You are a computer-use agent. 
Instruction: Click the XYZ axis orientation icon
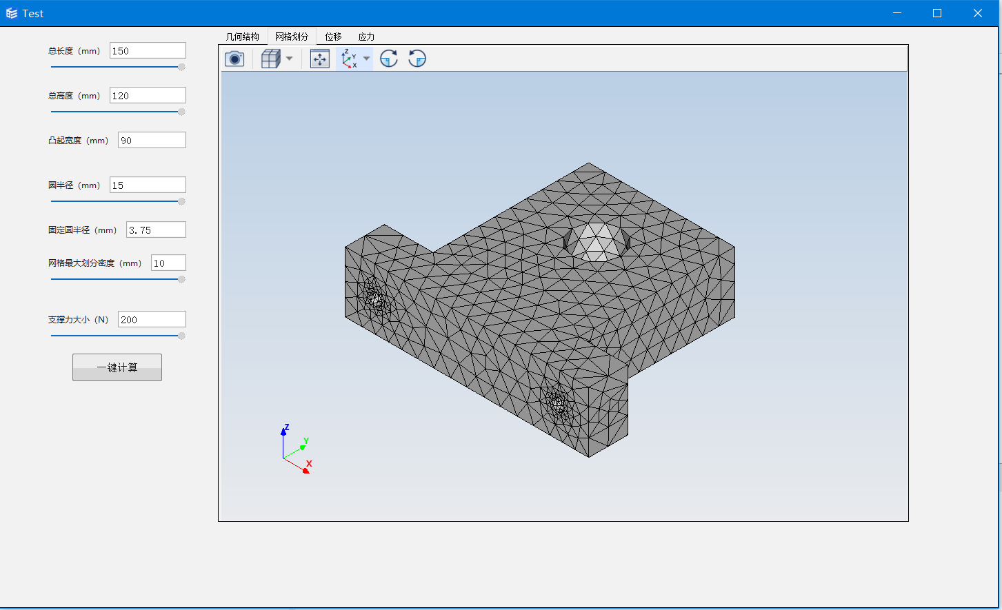pyautogui.click(x=349, y=59)
